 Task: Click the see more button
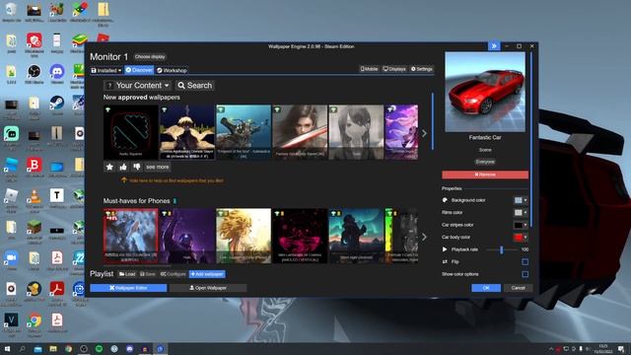click(x=158, y=167)
